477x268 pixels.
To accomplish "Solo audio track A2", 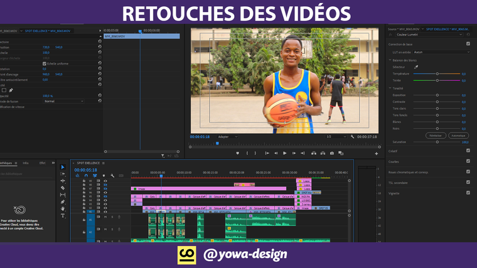I will point(112,229).
